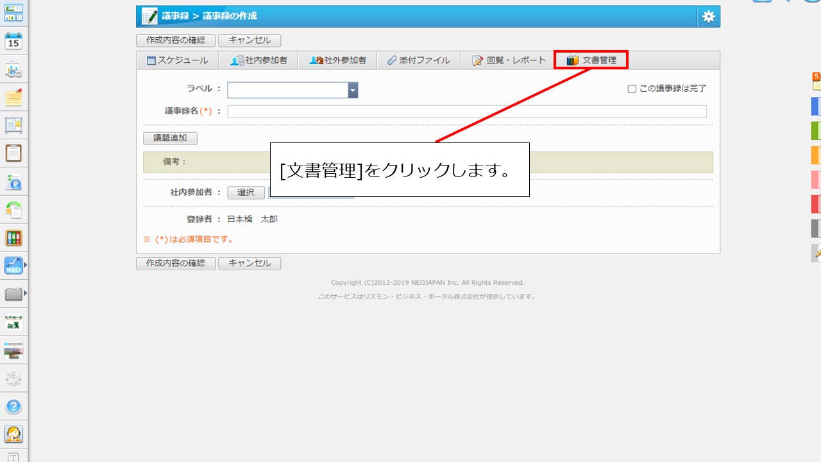821x462 pixels.
Task: Expand the arrow next to NEO icon
Action: [x=26, y=264]
